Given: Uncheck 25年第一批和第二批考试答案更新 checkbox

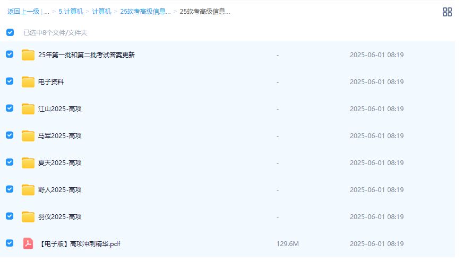Looking at the screenshot, I should [x=10, y=55].
